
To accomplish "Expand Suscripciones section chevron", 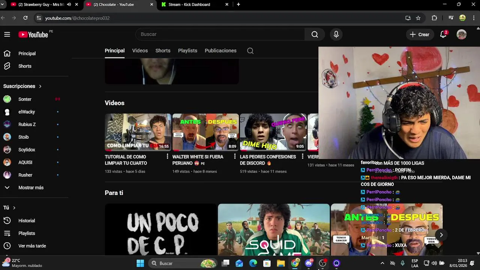I will click(40, 86).
